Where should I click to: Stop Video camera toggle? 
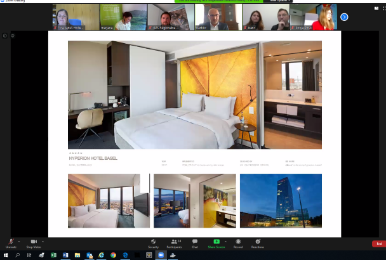34,244
